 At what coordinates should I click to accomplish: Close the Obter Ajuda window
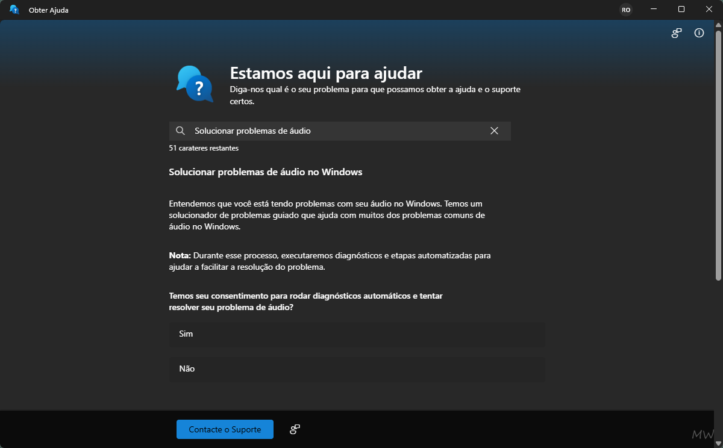click(709, 9)
